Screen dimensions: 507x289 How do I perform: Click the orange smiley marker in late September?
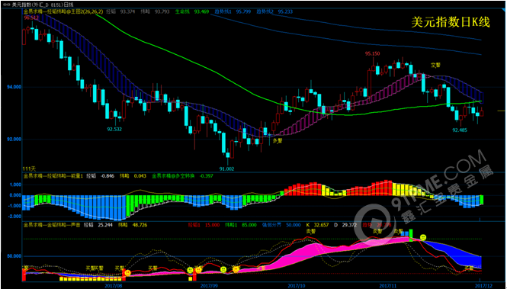point(236,269)
